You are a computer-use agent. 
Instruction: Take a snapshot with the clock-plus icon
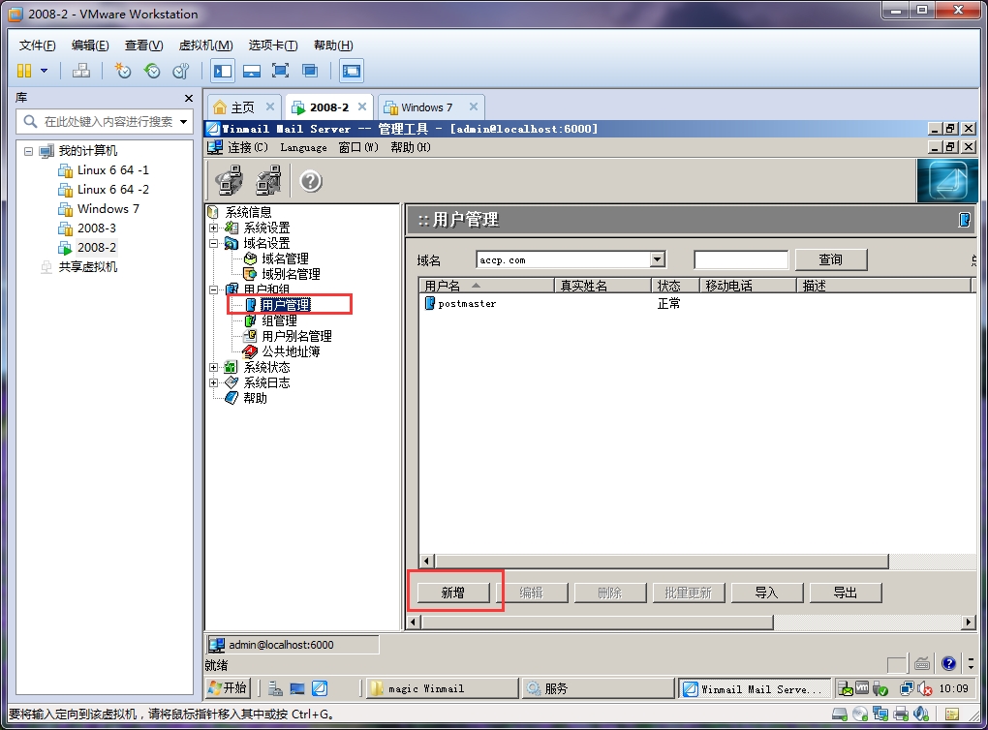(122, 71)
